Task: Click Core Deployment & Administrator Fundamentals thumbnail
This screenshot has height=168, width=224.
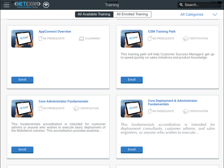Action: 131,109
